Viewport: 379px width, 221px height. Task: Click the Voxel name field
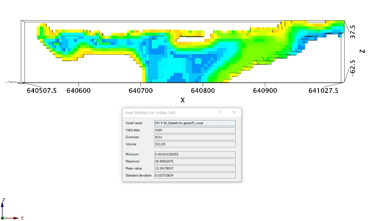(195, 123)
